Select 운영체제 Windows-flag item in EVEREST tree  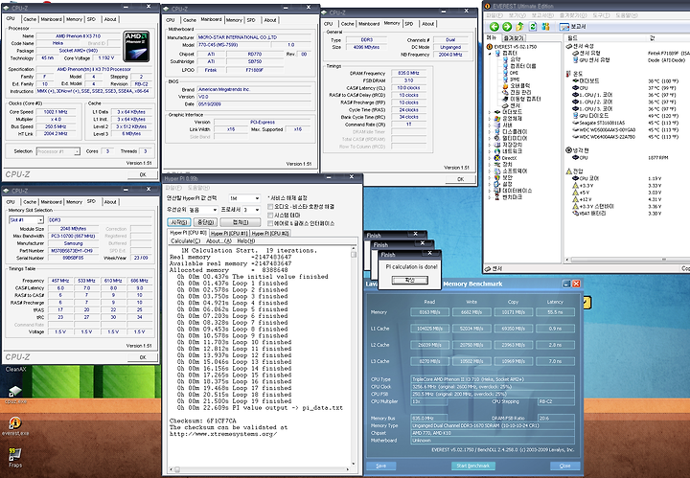pos(508,119)
